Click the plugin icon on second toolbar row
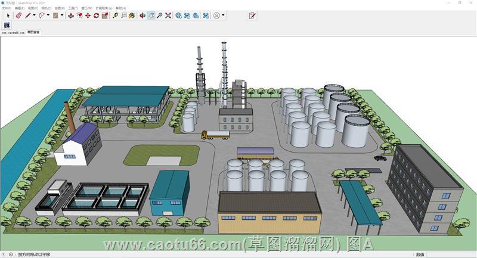 (7, 25)
